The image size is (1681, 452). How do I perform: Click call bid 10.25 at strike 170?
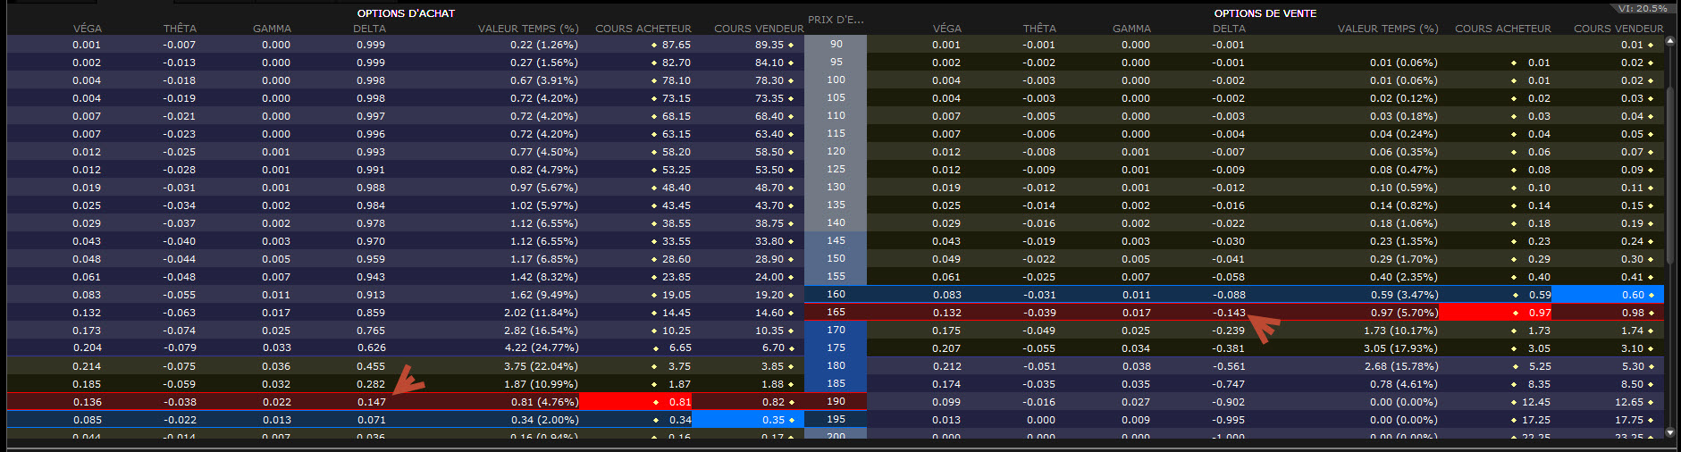(x=676, y=331)
